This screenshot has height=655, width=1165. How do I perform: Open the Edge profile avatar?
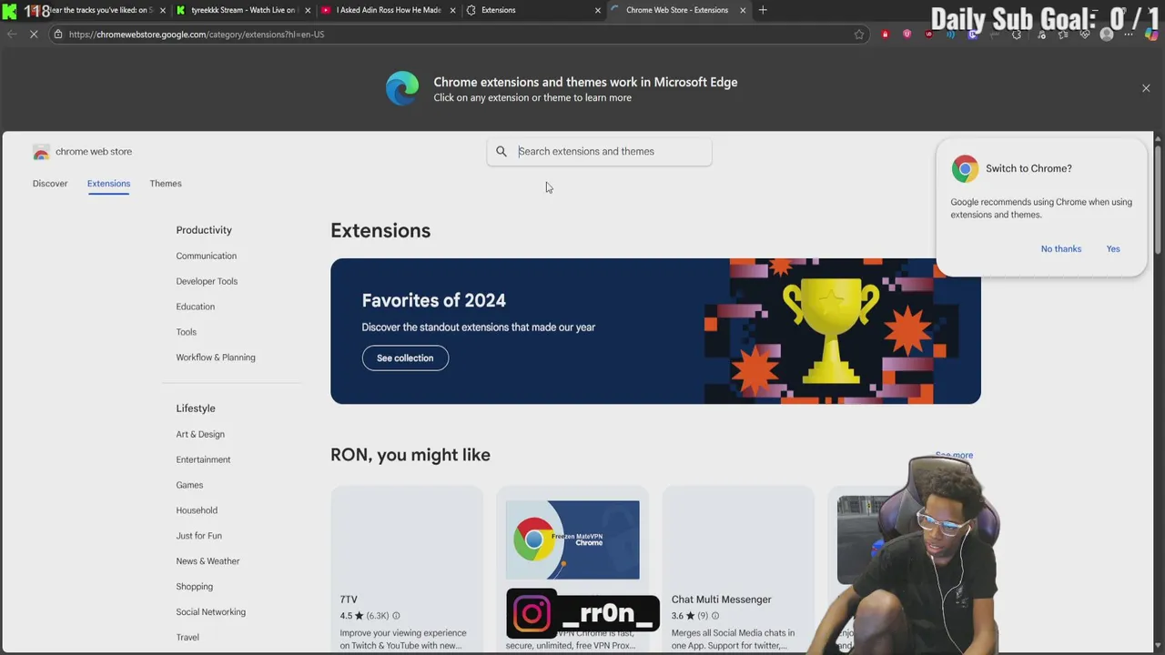point(1107,35)
